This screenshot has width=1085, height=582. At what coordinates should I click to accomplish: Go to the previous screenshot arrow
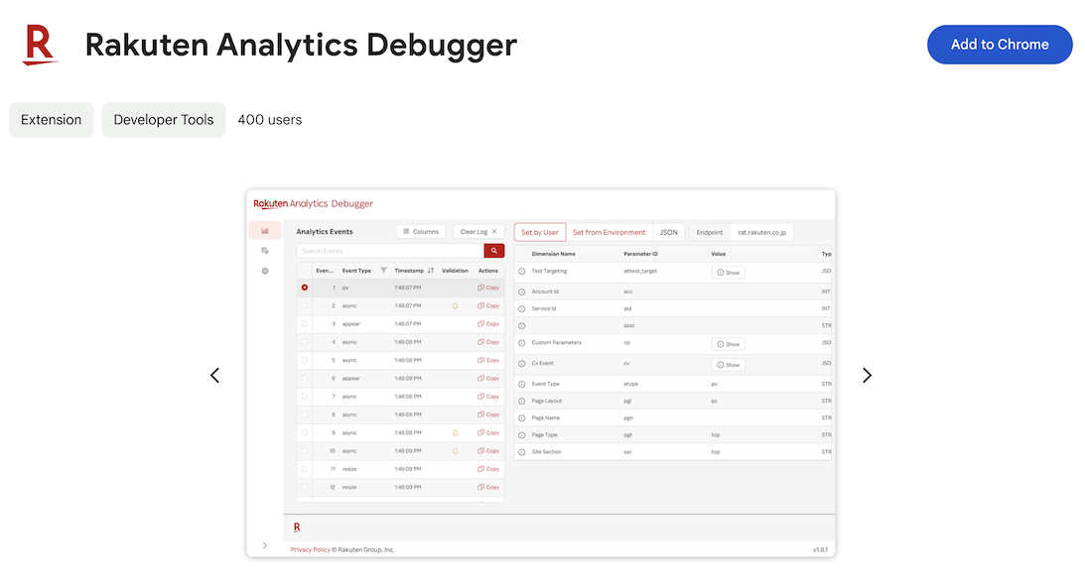point(214,376)
